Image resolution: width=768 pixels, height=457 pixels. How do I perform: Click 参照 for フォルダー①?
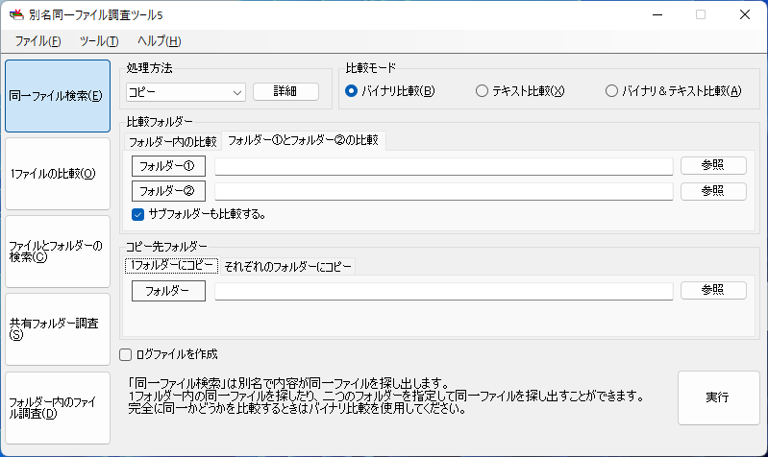(713, 165)
